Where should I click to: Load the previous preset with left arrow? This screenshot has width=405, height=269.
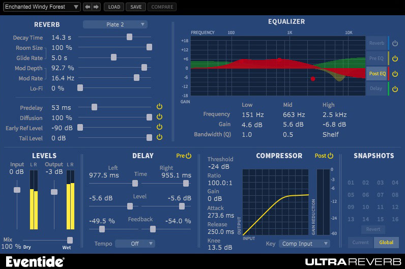88,7
